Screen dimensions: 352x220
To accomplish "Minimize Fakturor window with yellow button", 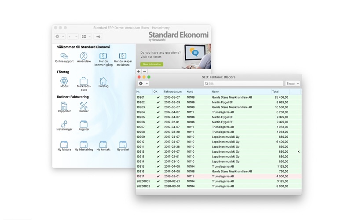I will click(144, 77).
